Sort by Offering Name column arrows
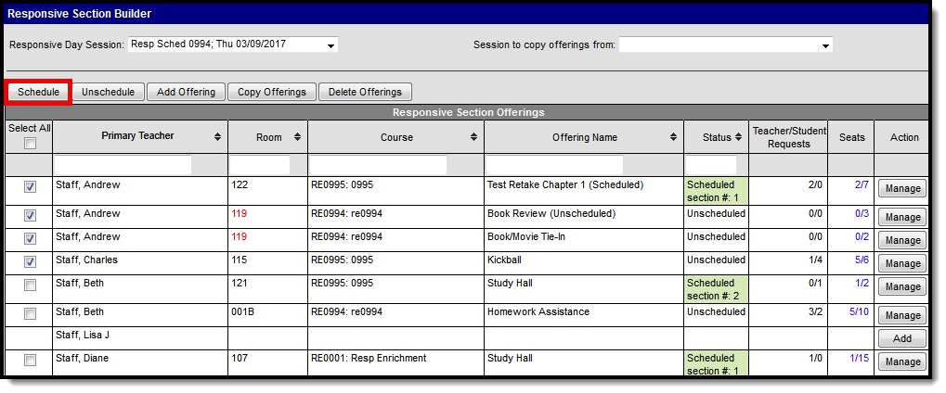 pyautogui.click(x=673, y=137)
